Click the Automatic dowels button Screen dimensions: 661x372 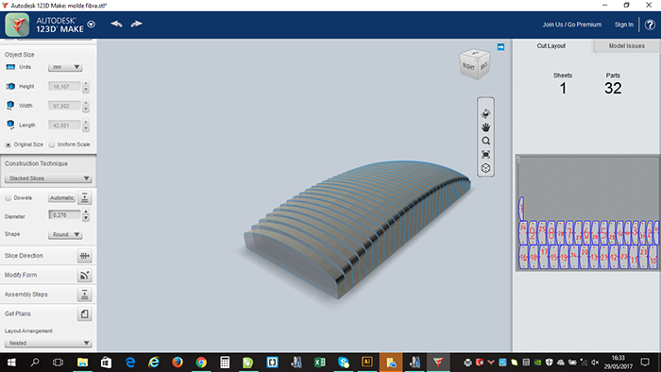(x=62, y=197)
